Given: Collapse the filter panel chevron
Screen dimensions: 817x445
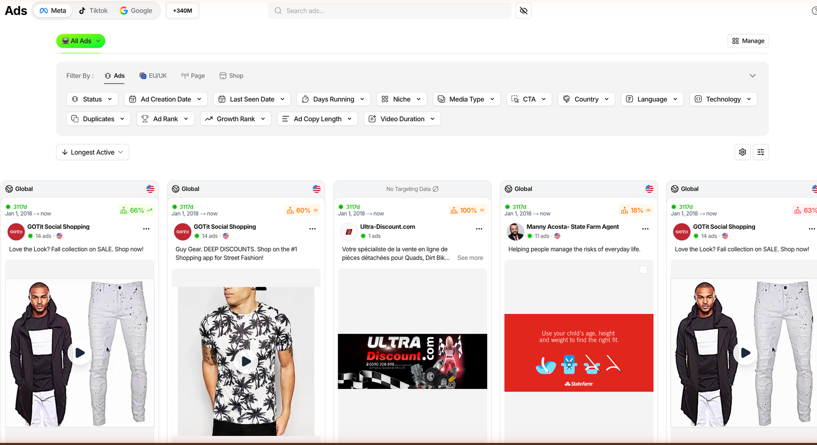Looking at the screenshot, I should point(753,75).
